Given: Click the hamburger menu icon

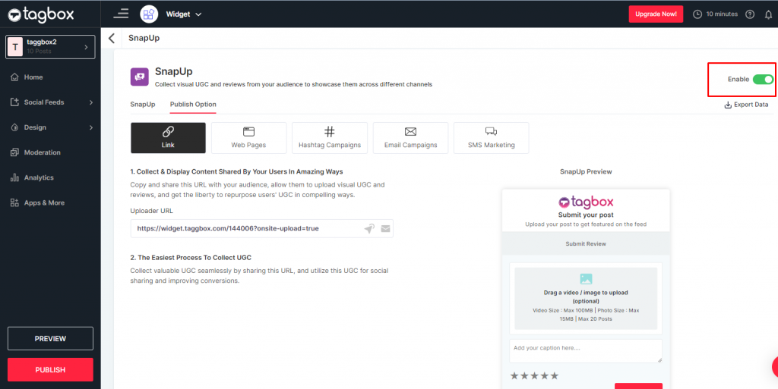Looking at the screenshot, I should click(x=121, y=14).
